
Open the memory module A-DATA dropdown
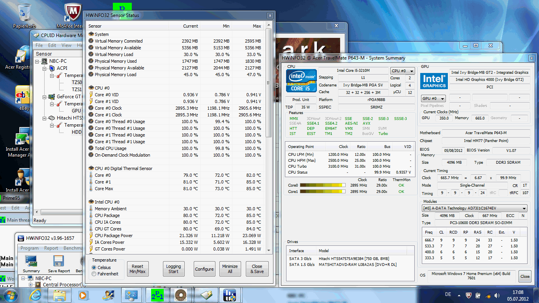[475, 208]
